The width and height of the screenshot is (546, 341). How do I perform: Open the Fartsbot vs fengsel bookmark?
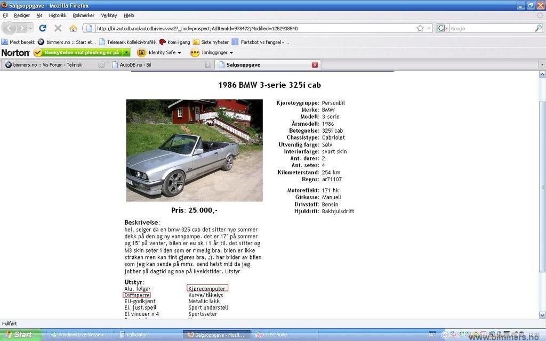(x=260, y=42)
